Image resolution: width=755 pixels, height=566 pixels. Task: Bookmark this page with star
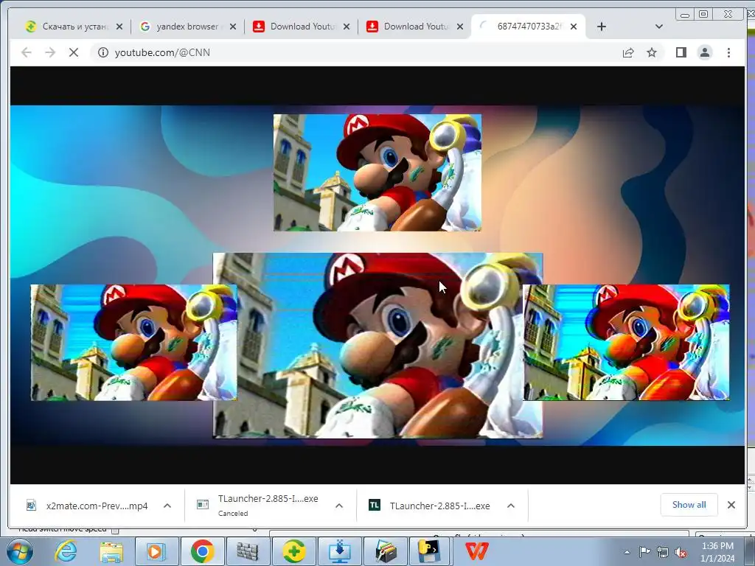tap(652, 52)
